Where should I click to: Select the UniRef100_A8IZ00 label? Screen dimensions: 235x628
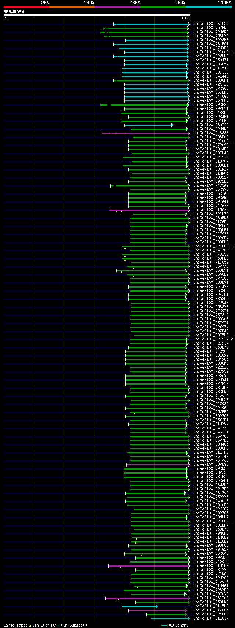click(211, 598)
